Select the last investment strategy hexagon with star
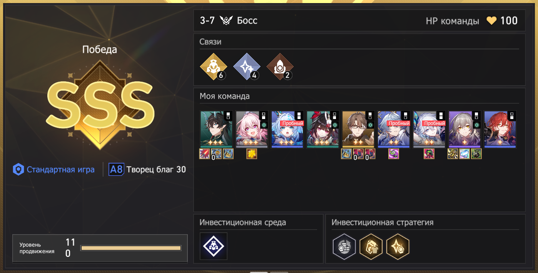Image resolution: width=538 pixels, height=273 pixels. pos(398,247)
